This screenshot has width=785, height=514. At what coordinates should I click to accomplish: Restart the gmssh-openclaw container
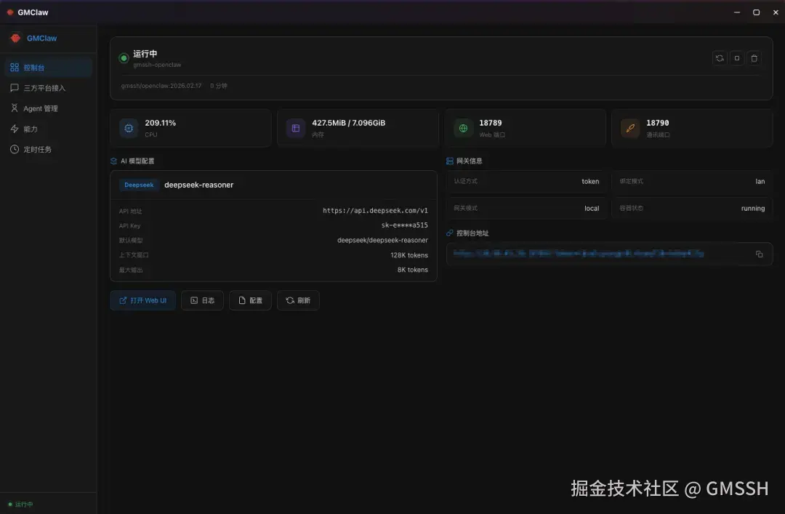(x=719, y=58)
